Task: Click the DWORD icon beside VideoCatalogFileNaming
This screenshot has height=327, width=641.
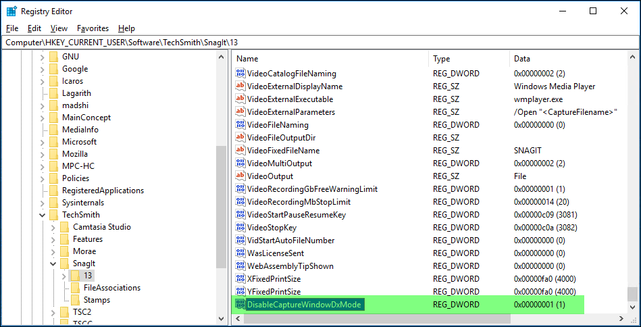Action: (x=240, y=74)
